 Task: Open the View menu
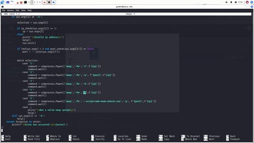coord(23,10)
